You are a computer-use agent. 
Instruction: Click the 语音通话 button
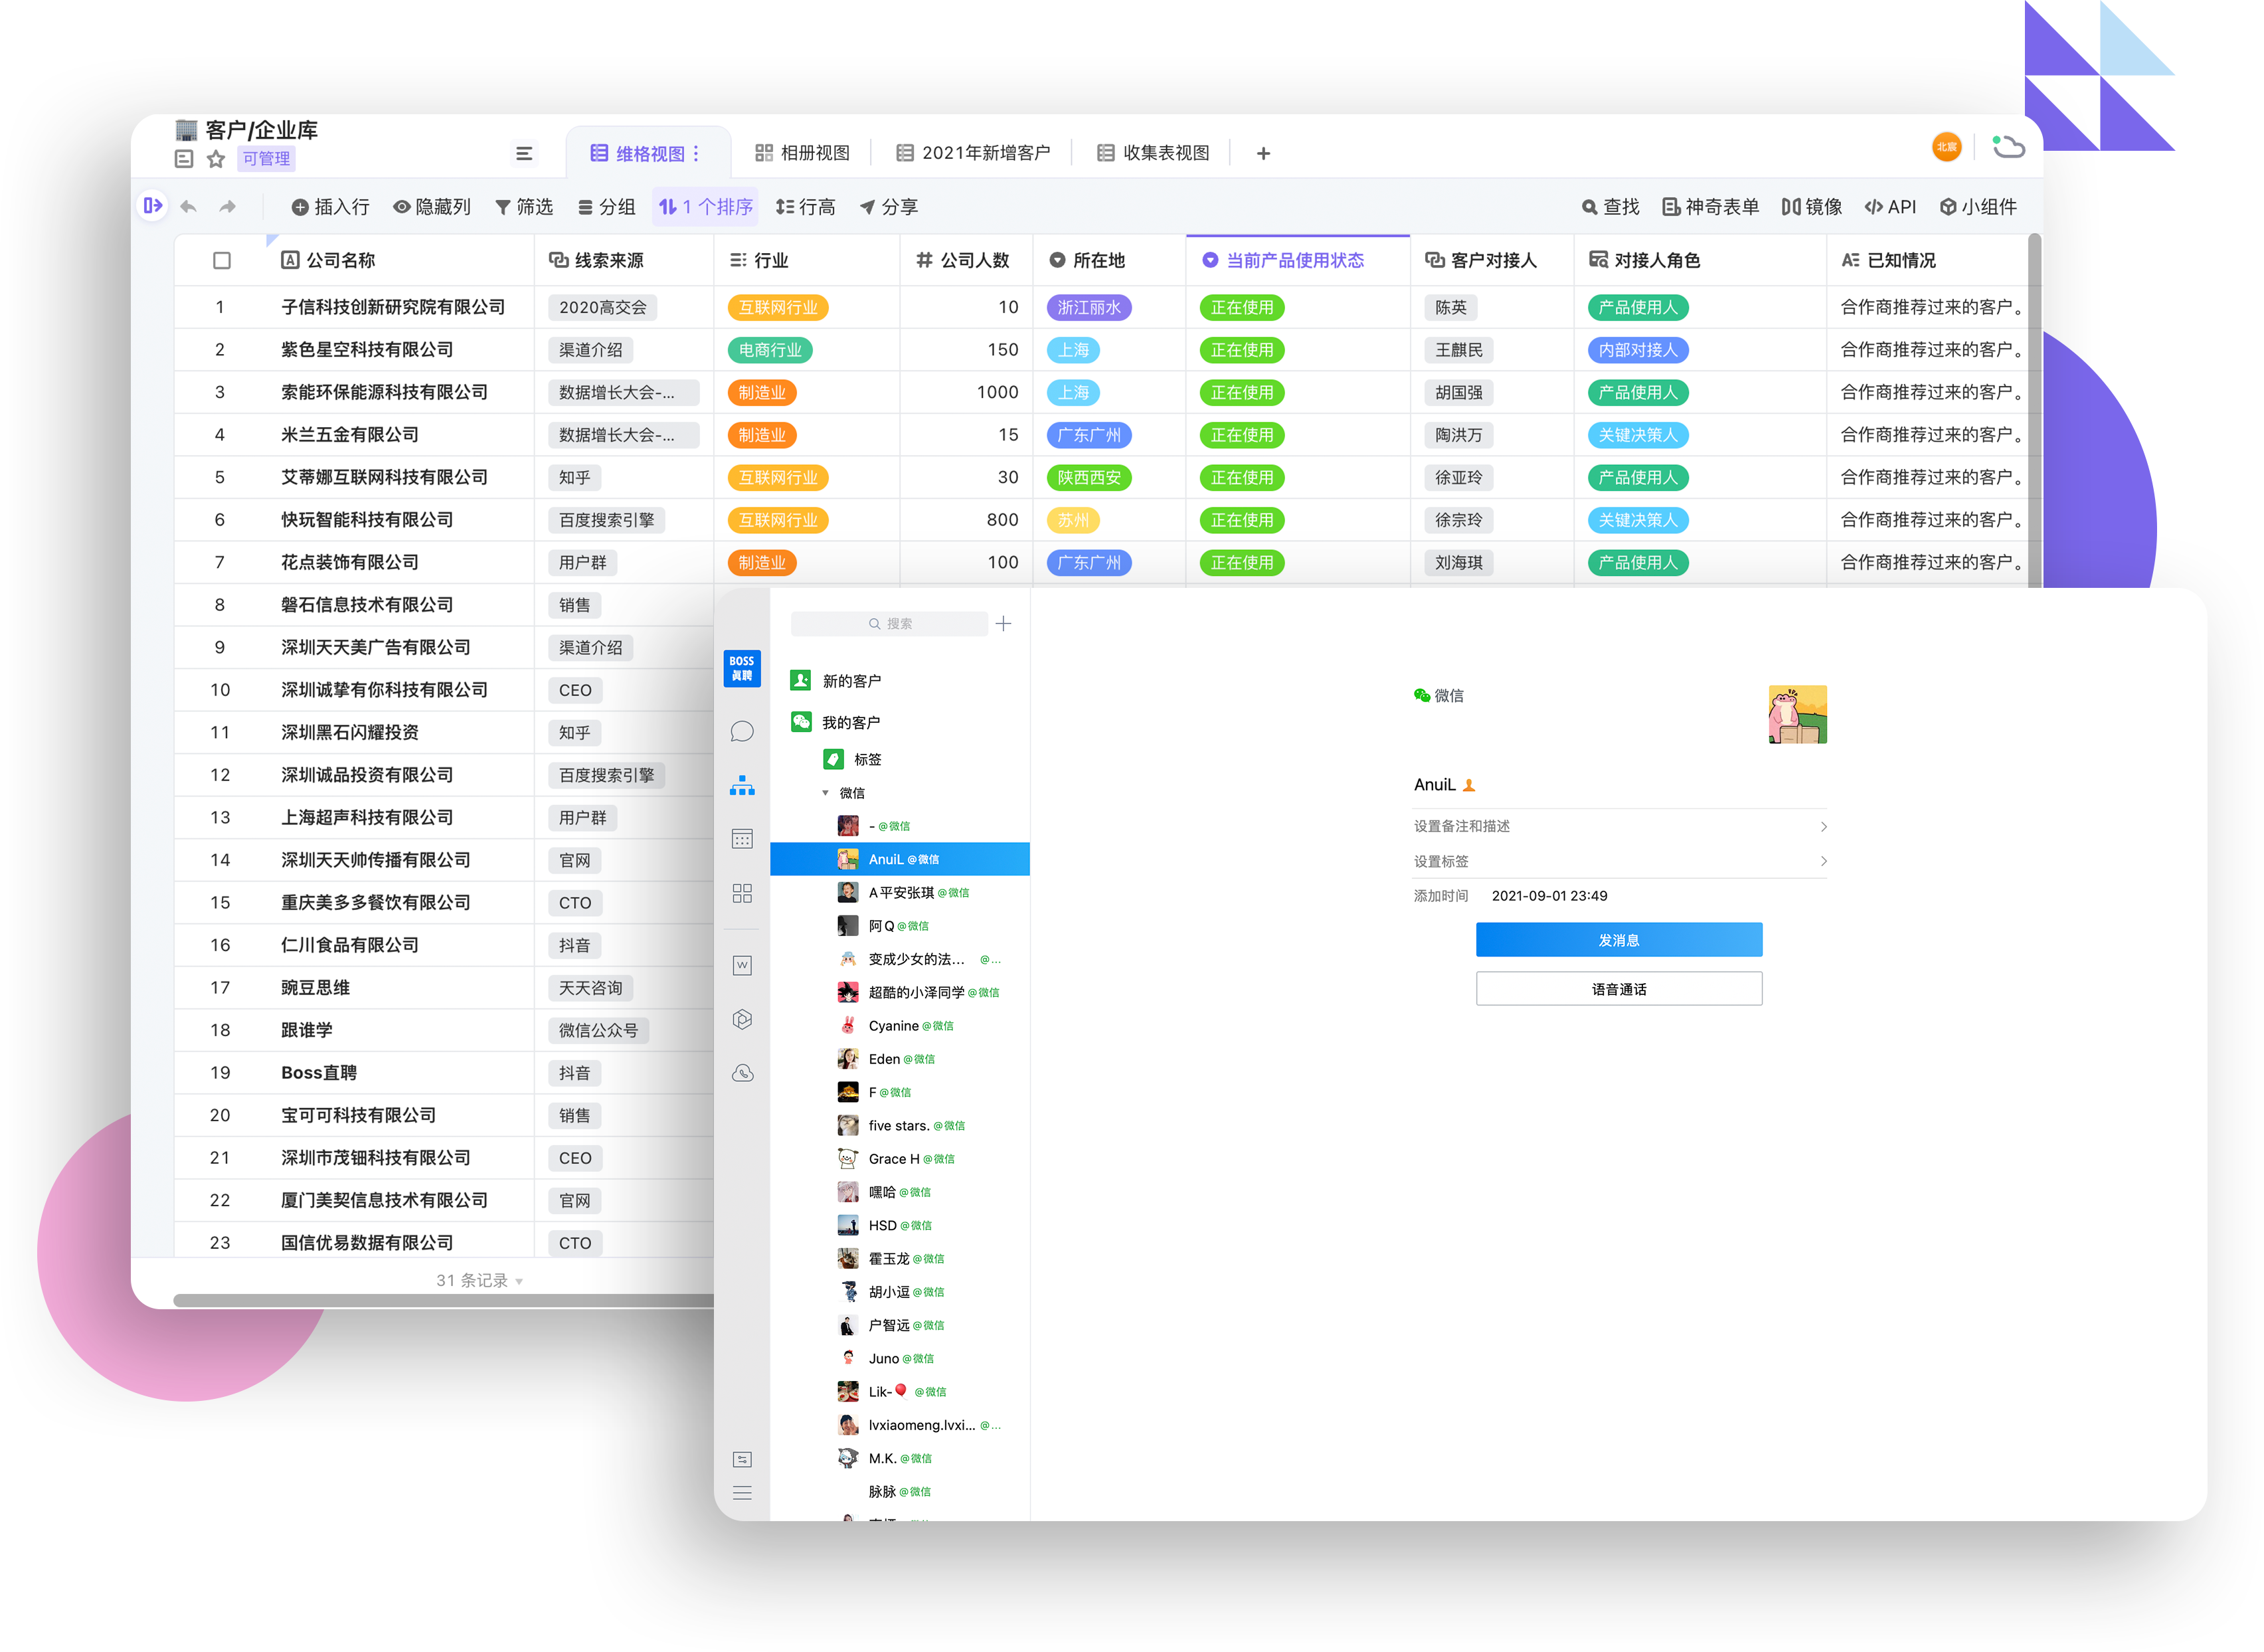(x=1618, y=989)
